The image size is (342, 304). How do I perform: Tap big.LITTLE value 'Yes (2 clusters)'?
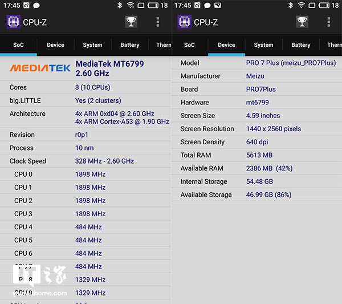[98, 100]
